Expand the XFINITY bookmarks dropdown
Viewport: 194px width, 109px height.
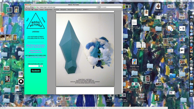(x=86, y=10)
